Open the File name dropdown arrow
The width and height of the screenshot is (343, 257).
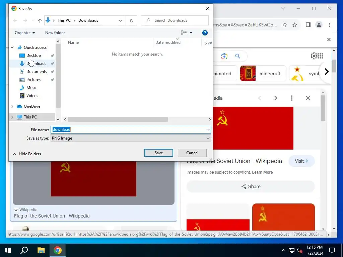point(208,130)
